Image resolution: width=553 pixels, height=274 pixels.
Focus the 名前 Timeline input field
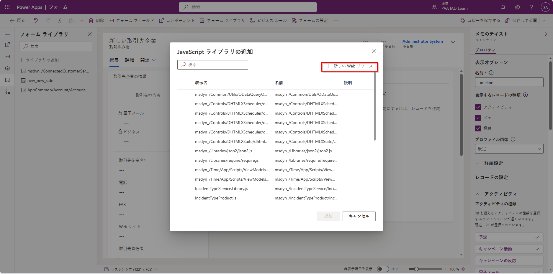click(x=509, y=82)
